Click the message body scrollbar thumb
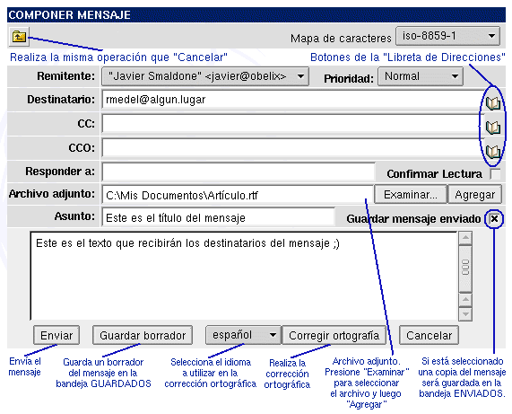Screen dimensions: 512x414 [x=465, y=269]
